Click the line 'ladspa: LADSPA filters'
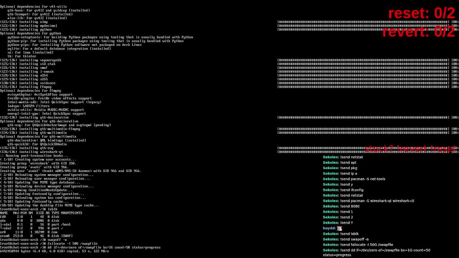Viewport: 459px width, 258px height. tap(29, 106)
